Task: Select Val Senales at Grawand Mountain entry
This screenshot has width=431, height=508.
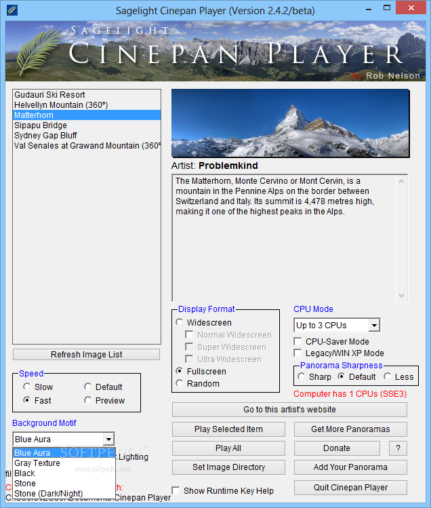Action: tap(87, 146)
